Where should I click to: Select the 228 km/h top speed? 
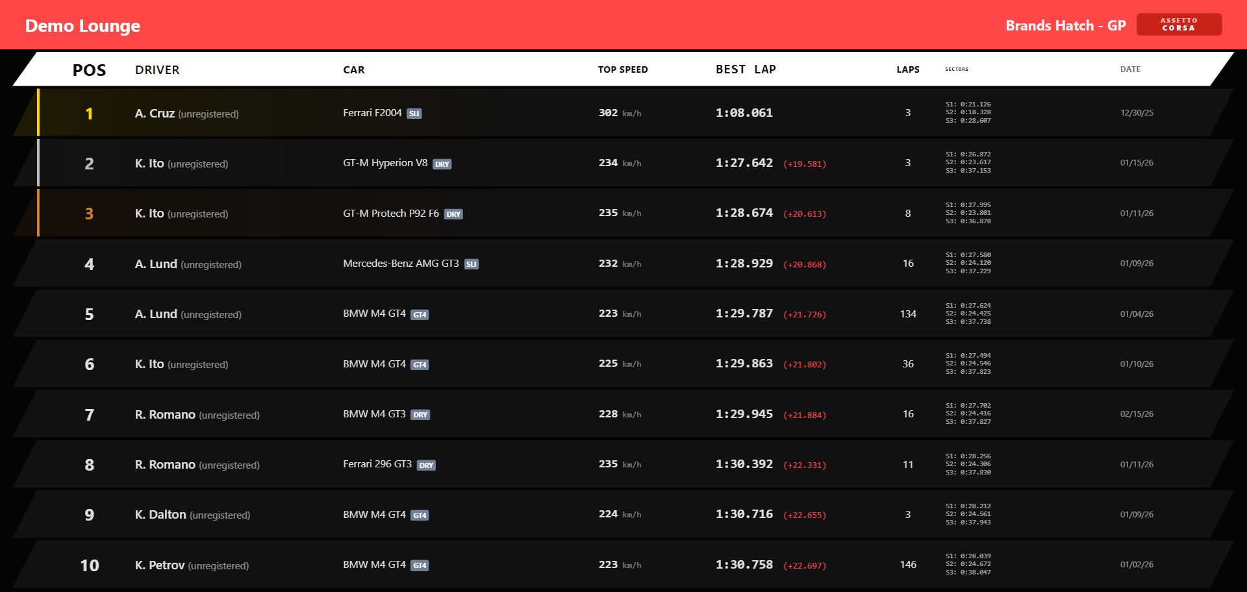point(620,414)
